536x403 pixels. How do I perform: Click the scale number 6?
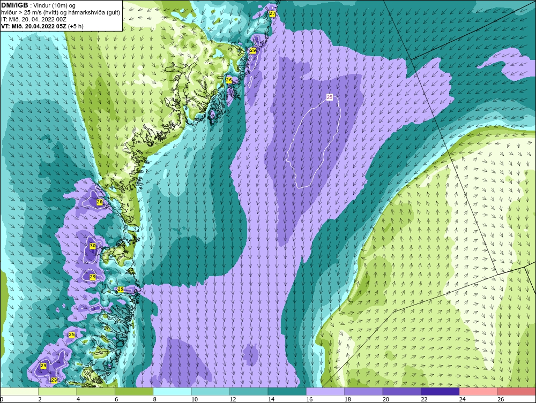click(116, 399)
